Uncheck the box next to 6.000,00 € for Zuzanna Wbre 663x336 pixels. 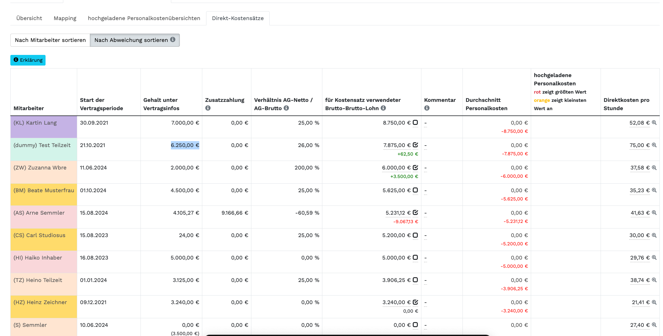[415, 167]
